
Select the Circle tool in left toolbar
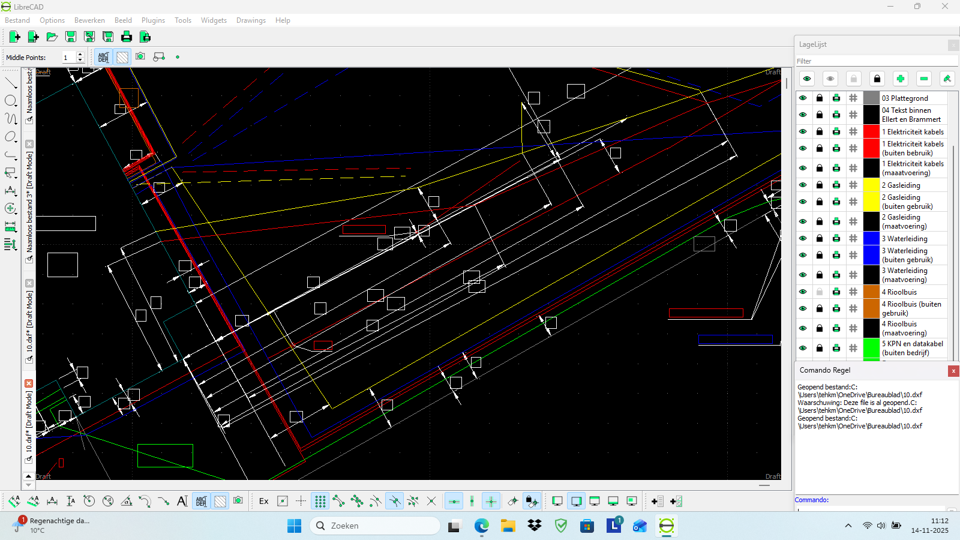tap(11, 101)
